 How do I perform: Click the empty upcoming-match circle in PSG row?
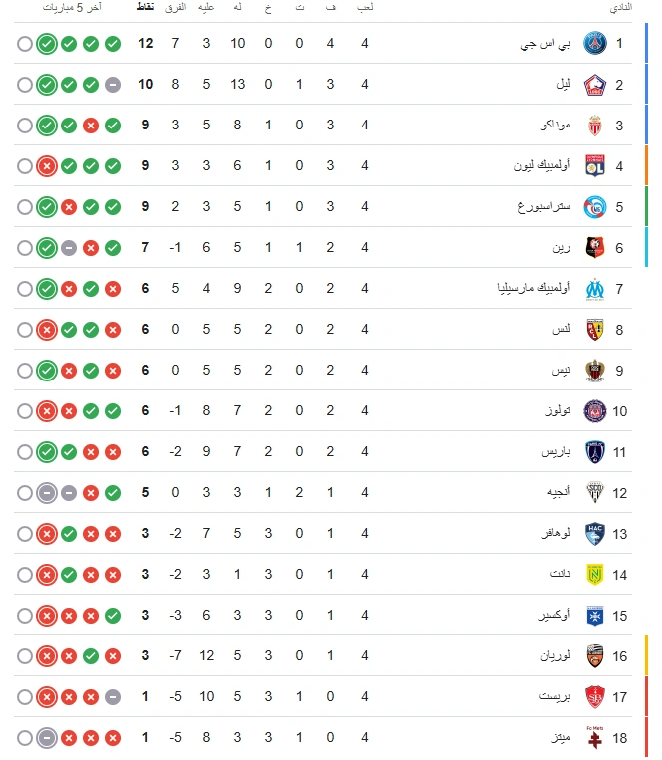click(x=25, y=44)
